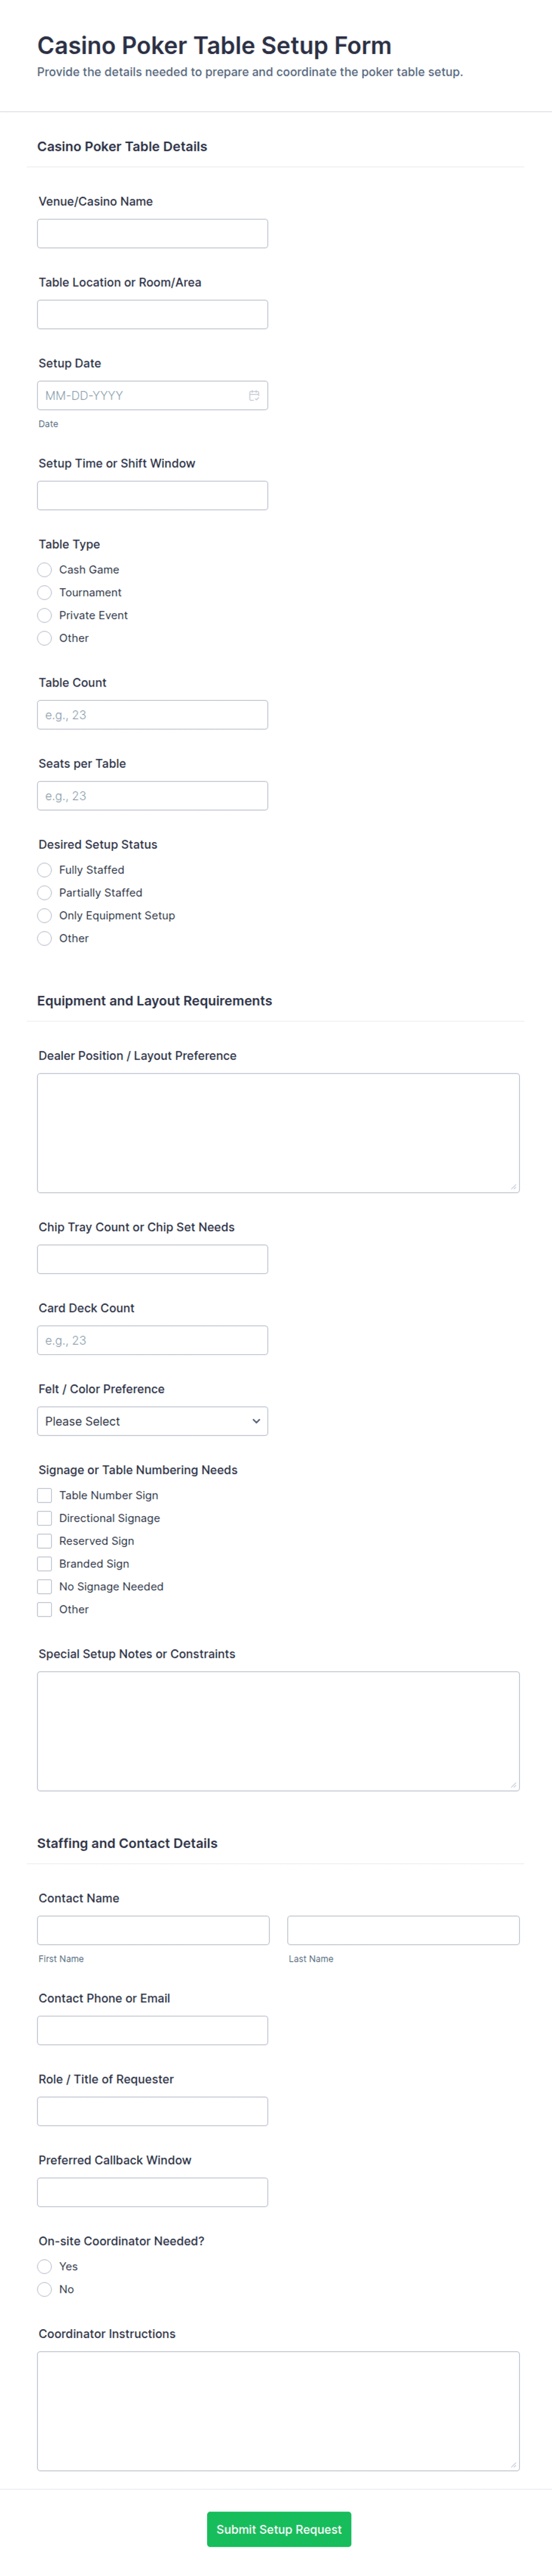Image resolution: width=552 pixels, height=2576 pixels.
Task: Choose Tournament table type
Action: 45,593
